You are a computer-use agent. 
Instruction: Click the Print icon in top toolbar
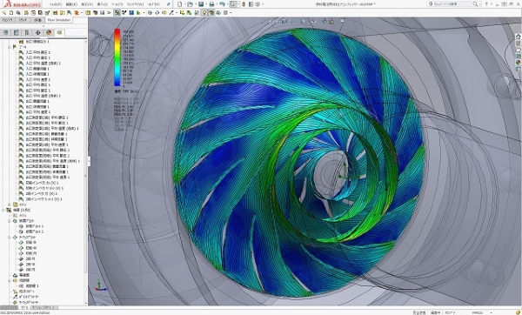211,4
